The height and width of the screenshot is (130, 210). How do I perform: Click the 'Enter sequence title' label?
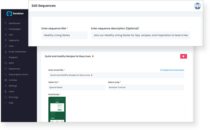(x=54, y=28)
